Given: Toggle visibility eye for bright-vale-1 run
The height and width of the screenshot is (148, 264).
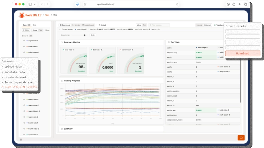Looking at the screenshot, I should (24, 123).
